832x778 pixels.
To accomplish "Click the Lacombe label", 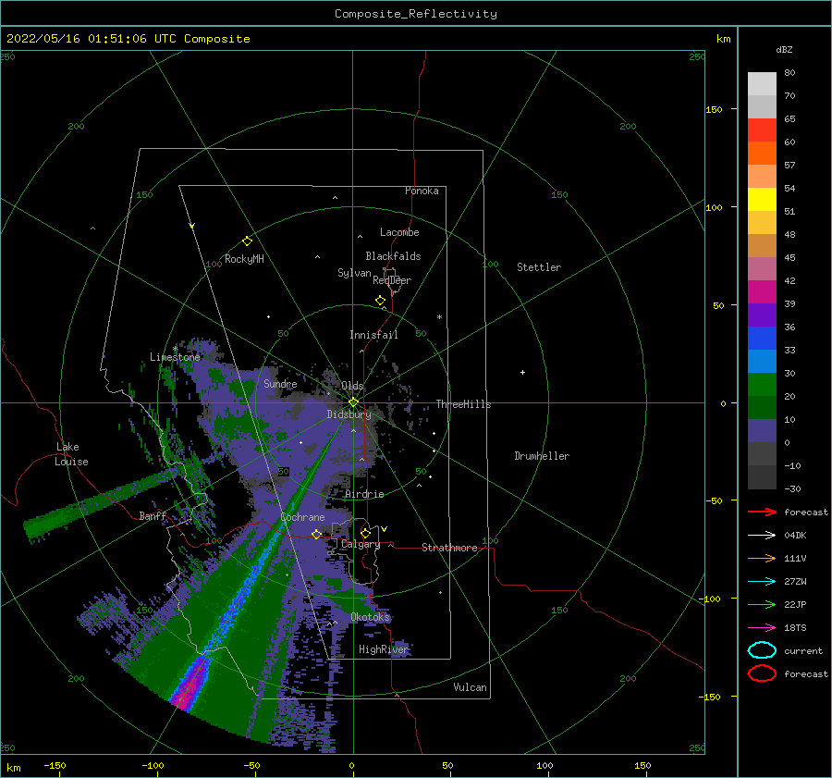I will click(399, 232).
